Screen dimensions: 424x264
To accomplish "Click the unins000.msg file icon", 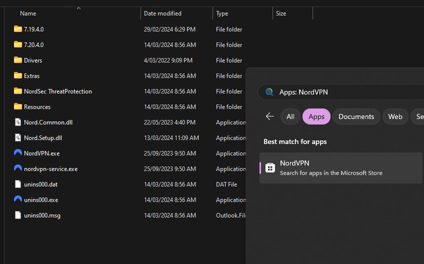I will point(18,215).
